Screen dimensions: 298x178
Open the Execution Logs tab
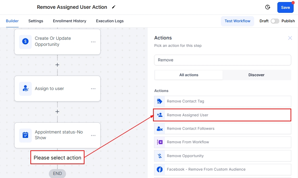click(110, 21)
